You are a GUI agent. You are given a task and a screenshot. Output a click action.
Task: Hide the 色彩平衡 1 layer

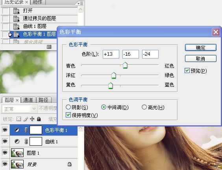[x=5, y=130]
